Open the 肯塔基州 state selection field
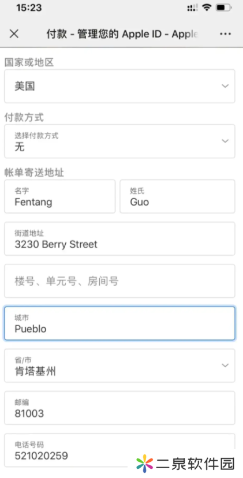This screenshot has height=478, width=243. [x=119, y=365]
